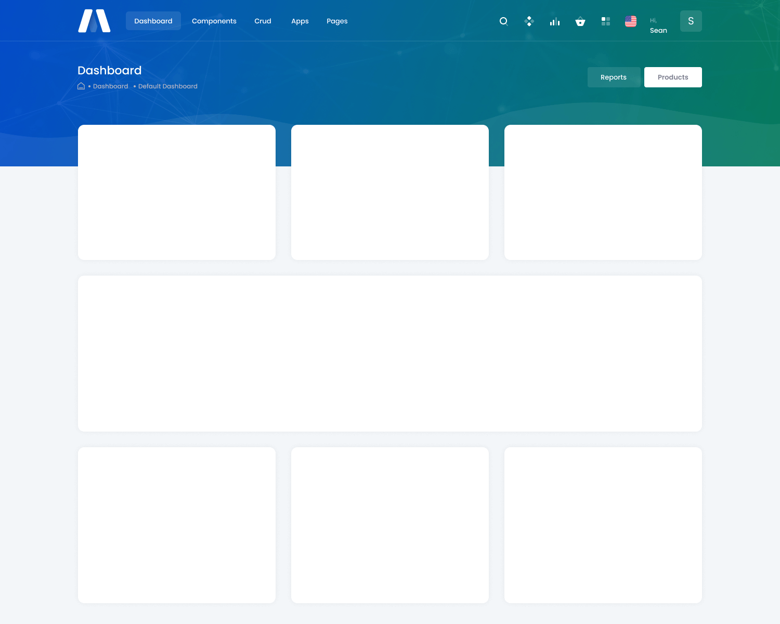Click the home icon in breadcrumb

(x=81, y=86)
